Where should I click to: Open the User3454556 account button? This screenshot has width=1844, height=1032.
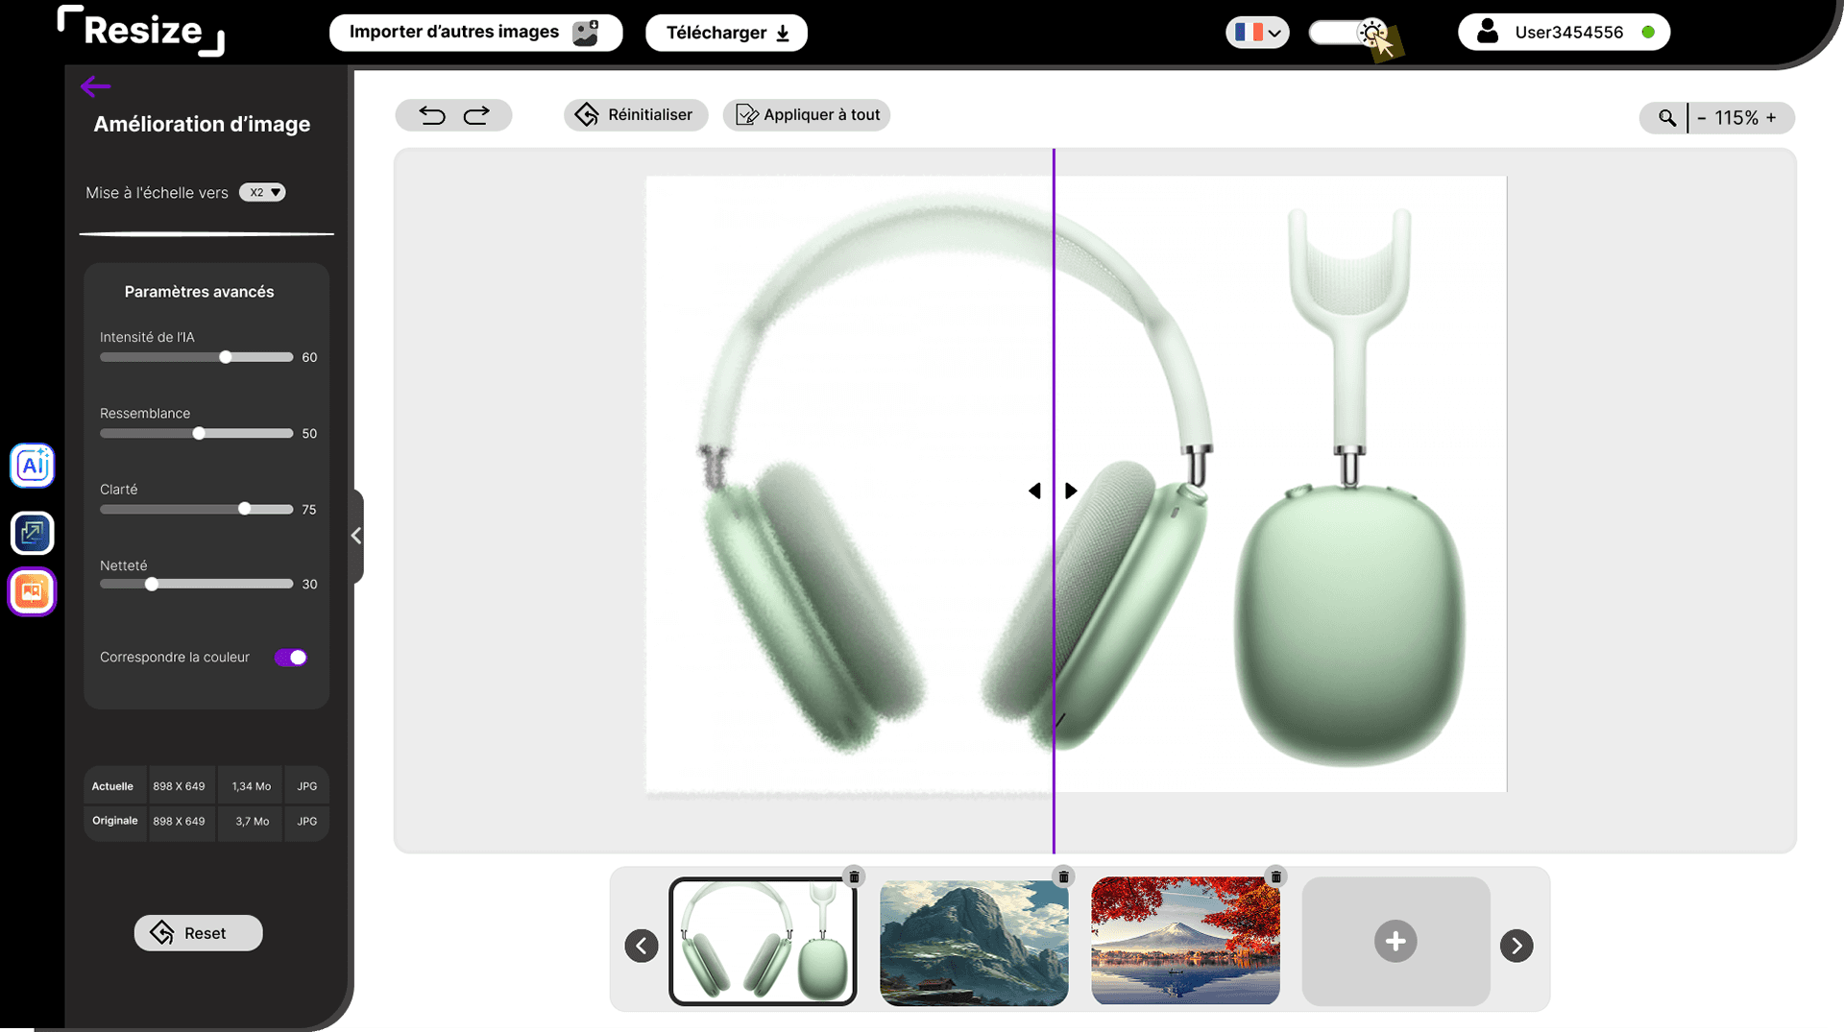tap(1564, 32)
